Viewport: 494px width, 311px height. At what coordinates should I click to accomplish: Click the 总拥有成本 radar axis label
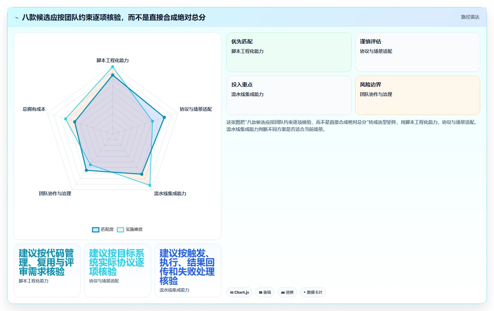[x=34, y=109]
